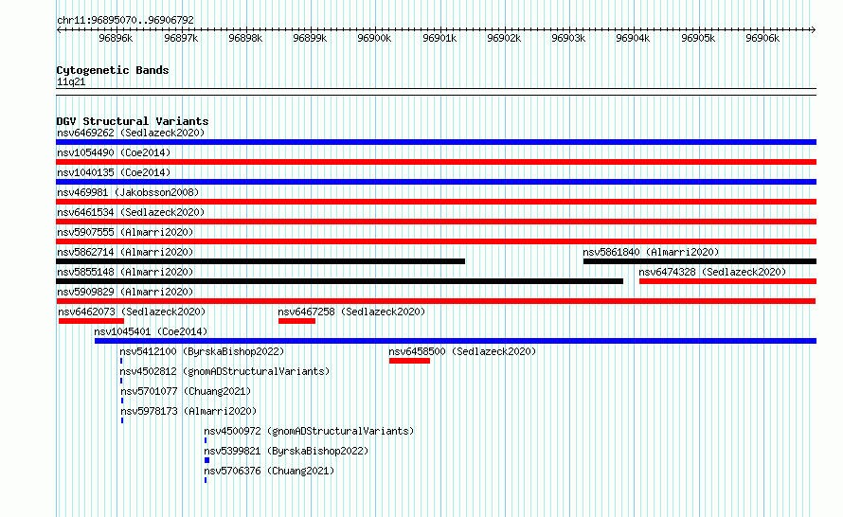
Task: Open nsv6474328 (Sedlazeck2020) label
Action: point(712,272)
